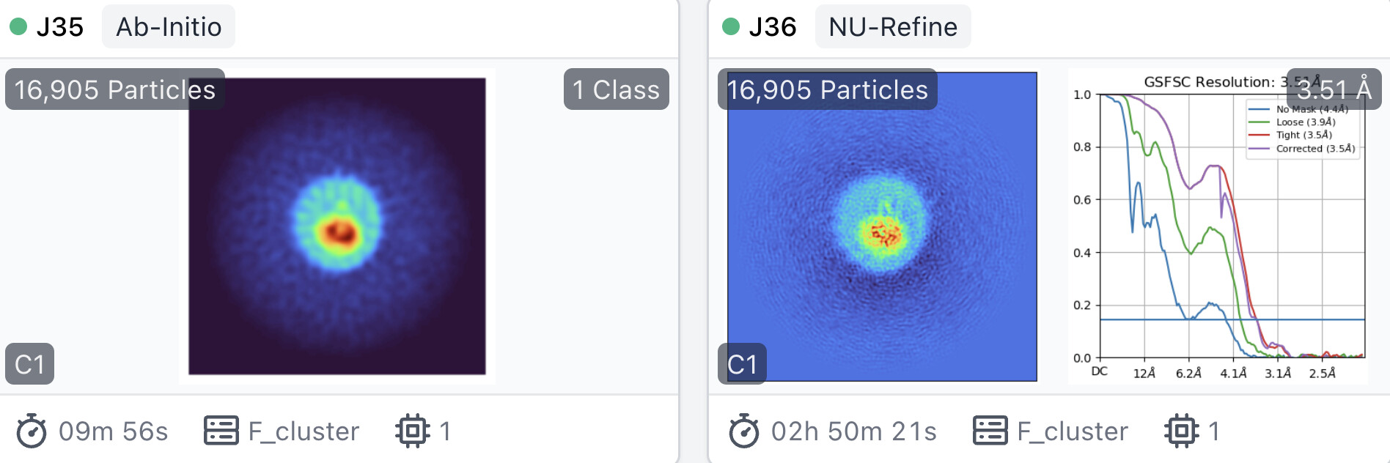Click the GPU chip icon on J35
The height and width of the screenshot is (463, 1390).
(x=413, y=431)
